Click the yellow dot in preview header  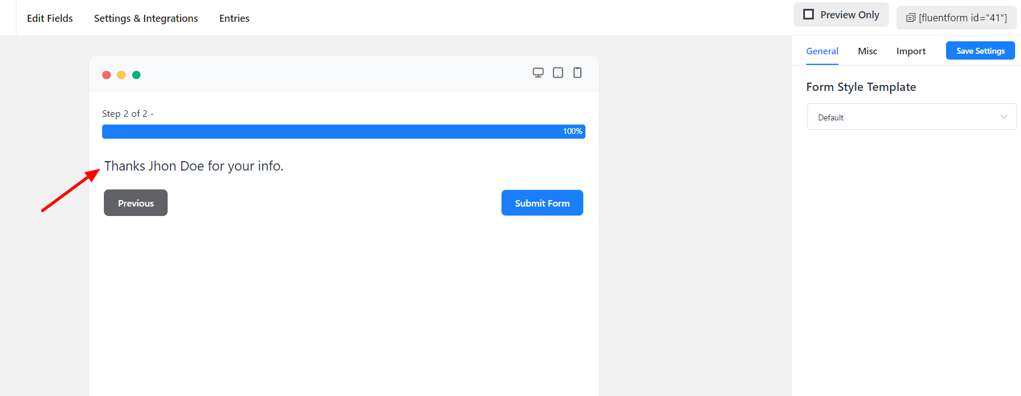coord(122,75)
